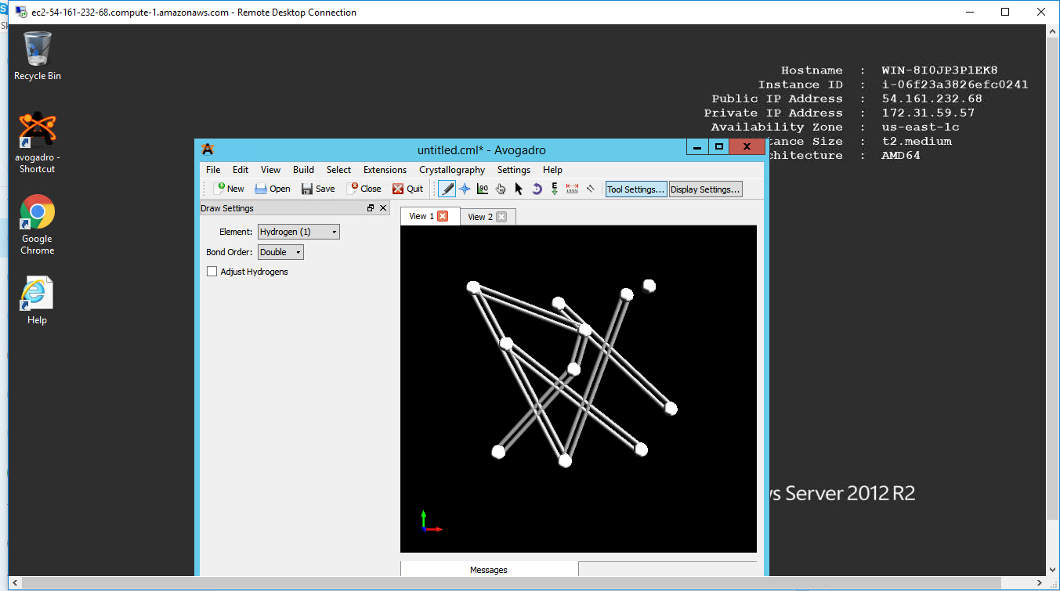Select the Manipulate hand tool
The width and height of the screenshot is (1060, 591).
point(501,189)
